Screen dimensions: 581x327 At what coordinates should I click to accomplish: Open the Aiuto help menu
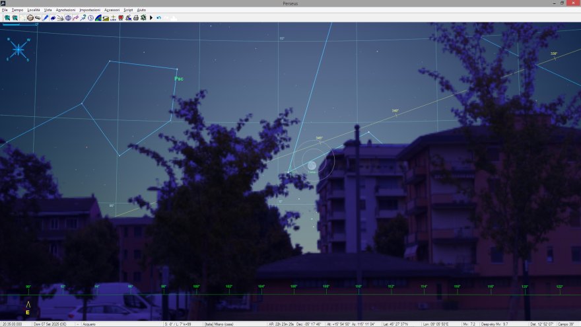[141, 11]
